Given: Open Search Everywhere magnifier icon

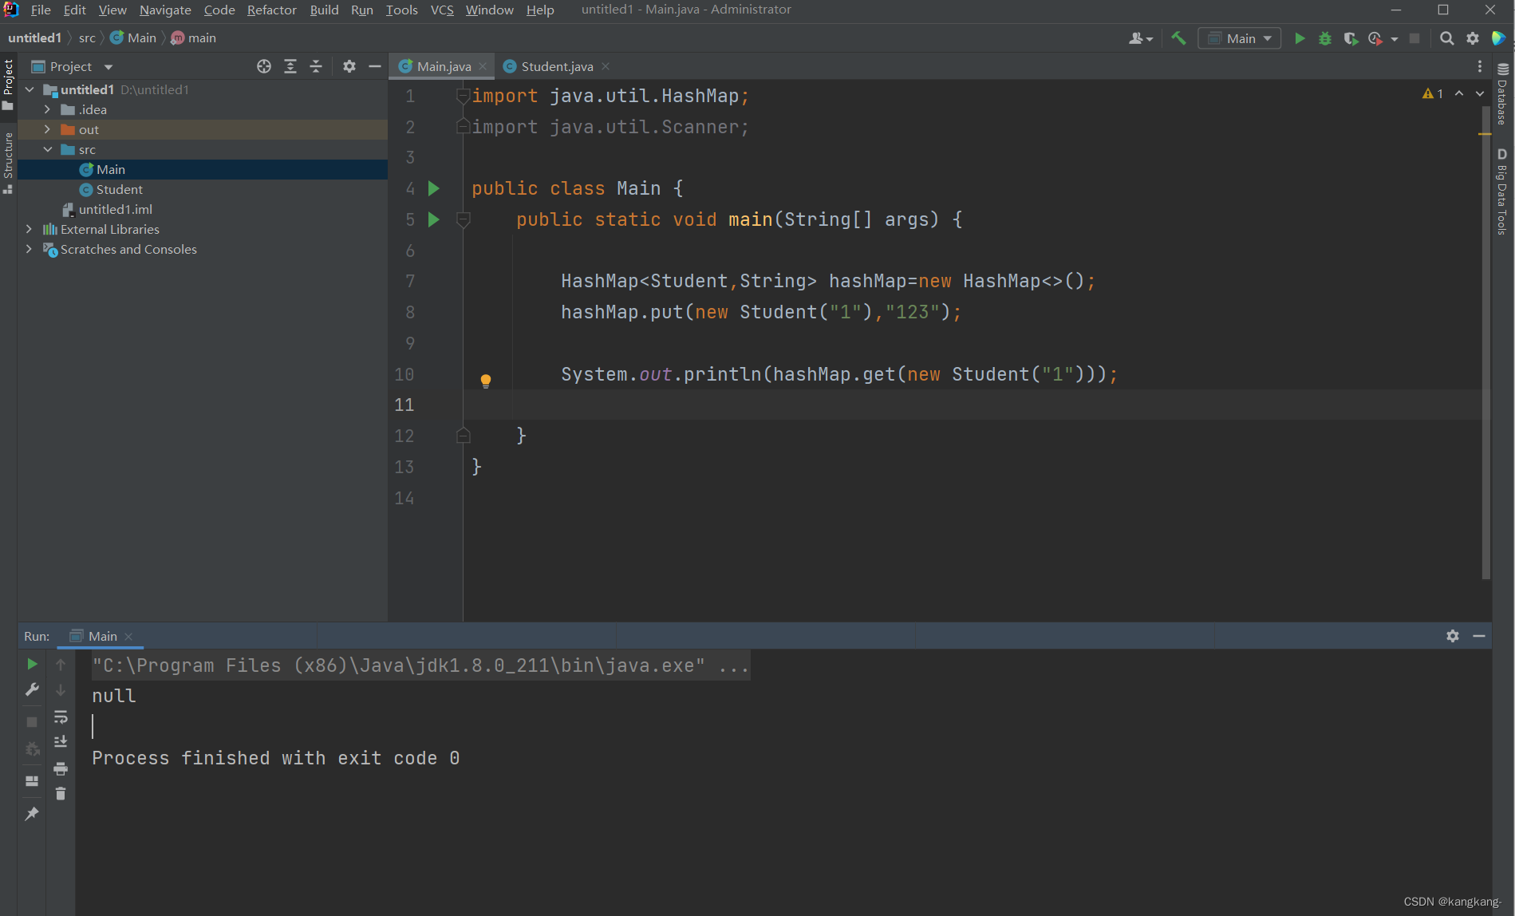Looking at the screenshot, I should (x=1446, y=38).
